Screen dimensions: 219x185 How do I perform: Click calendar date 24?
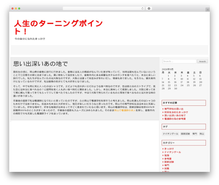click(182, 85)
